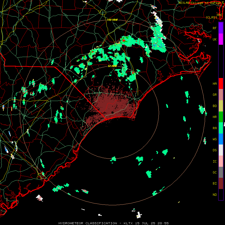The image size is (225, 225).
Task: Pick the blue WS legend swatch
Action: (x=221, y=139)
